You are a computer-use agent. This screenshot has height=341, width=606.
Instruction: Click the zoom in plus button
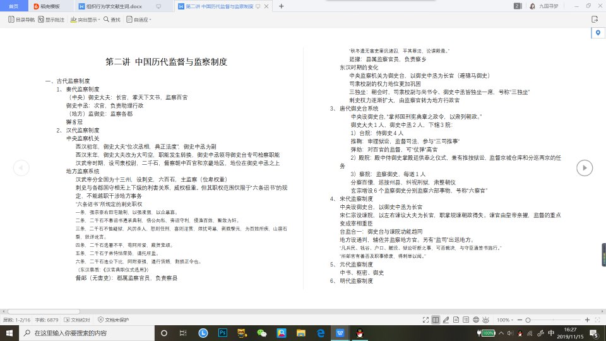point(587,320)
